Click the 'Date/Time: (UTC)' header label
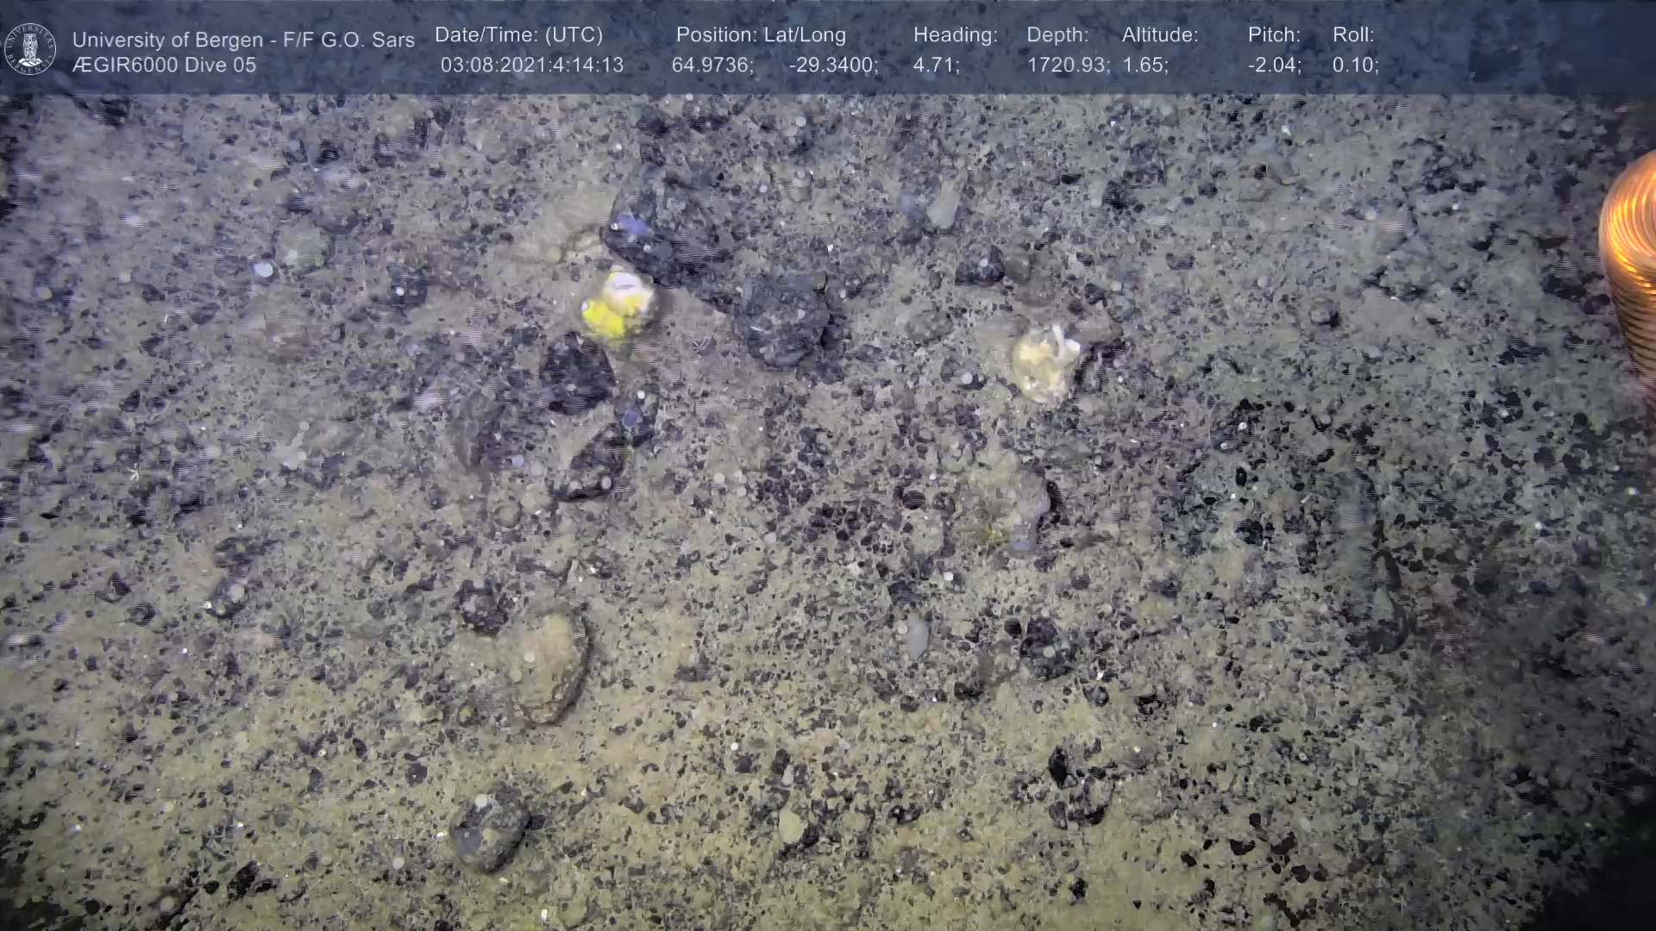 (x=518, y=35)
